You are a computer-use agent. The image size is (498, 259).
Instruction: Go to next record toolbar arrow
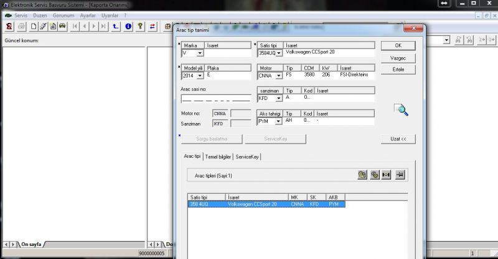[94, 26]
